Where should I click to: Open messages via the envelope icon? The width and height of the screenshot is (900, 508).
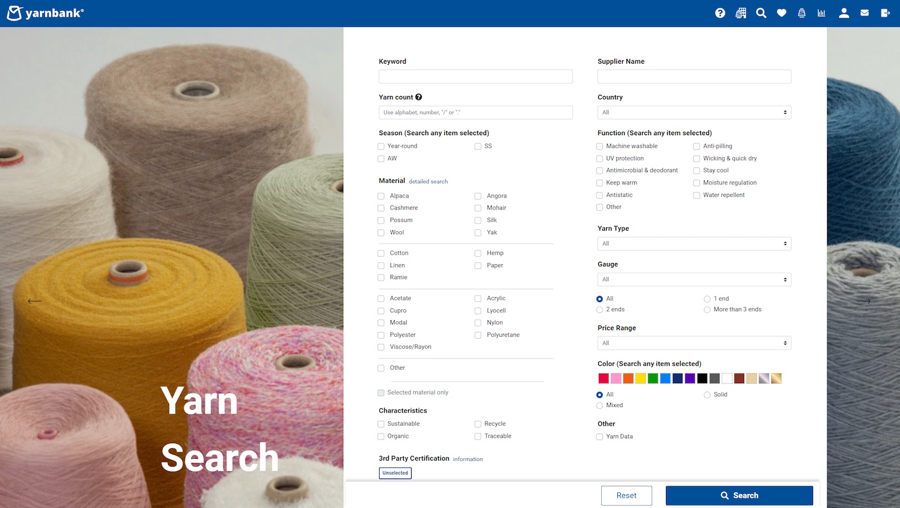(x=865, y=13)
